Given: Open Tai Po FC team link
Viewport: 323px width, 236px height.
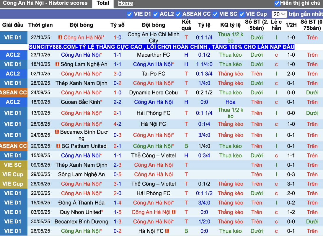Looking at the screenshot, I should 154,74.
